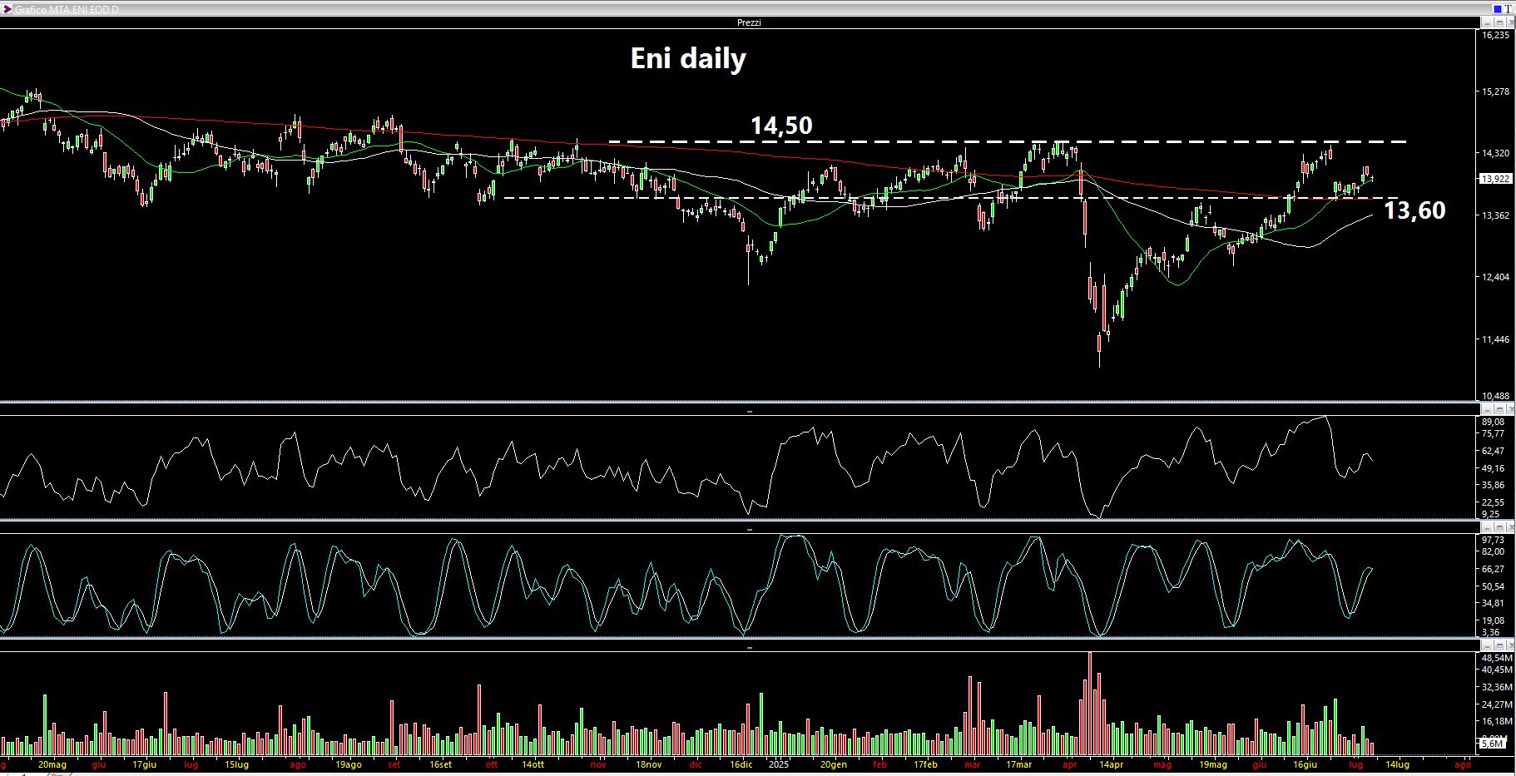
Task: Click the 19mag date on time axis
Action: (1212, 764)
